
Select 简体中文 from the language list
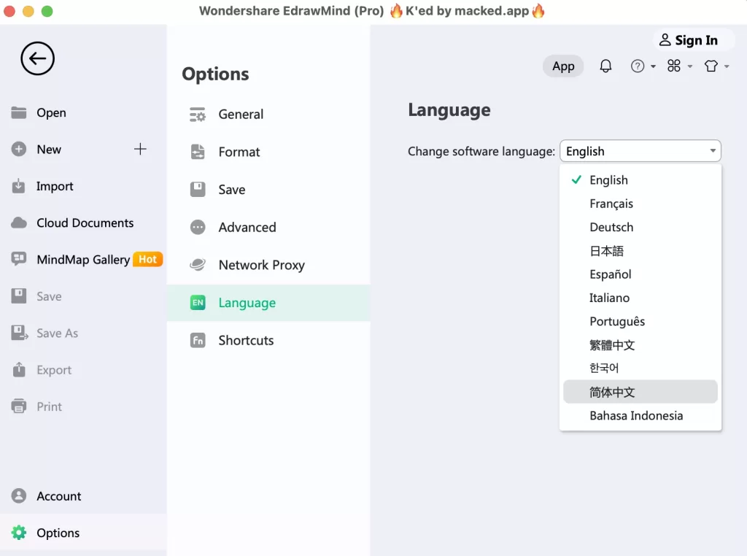pos(611,392)
